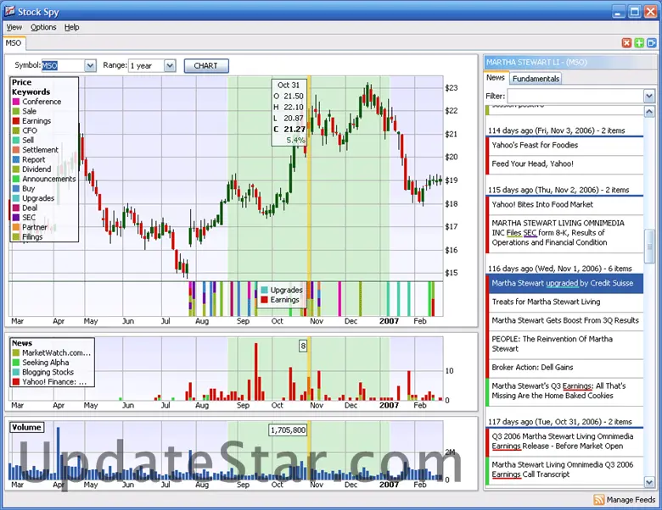Screen dimensions: 662x510
Task: Select the MSO tab
Action: pyautogui.click(x=14, y=43)
